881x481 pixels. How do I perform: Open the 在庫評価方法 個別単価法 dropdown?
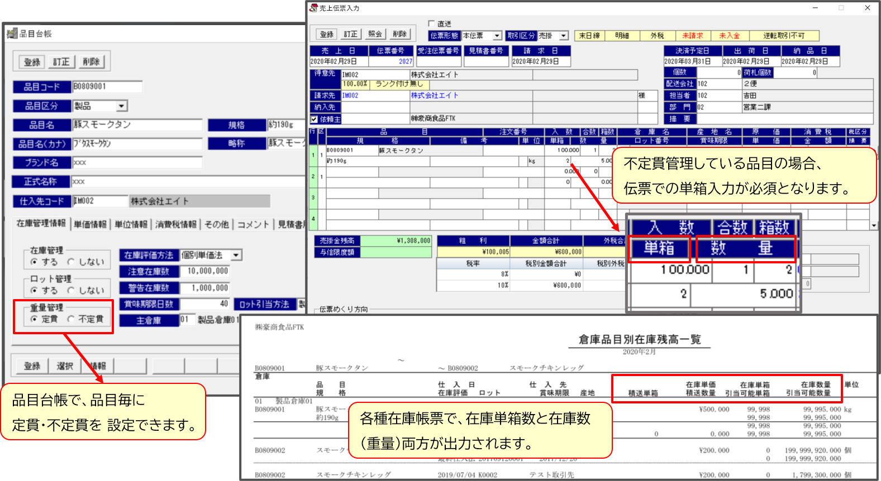(237, 255)
